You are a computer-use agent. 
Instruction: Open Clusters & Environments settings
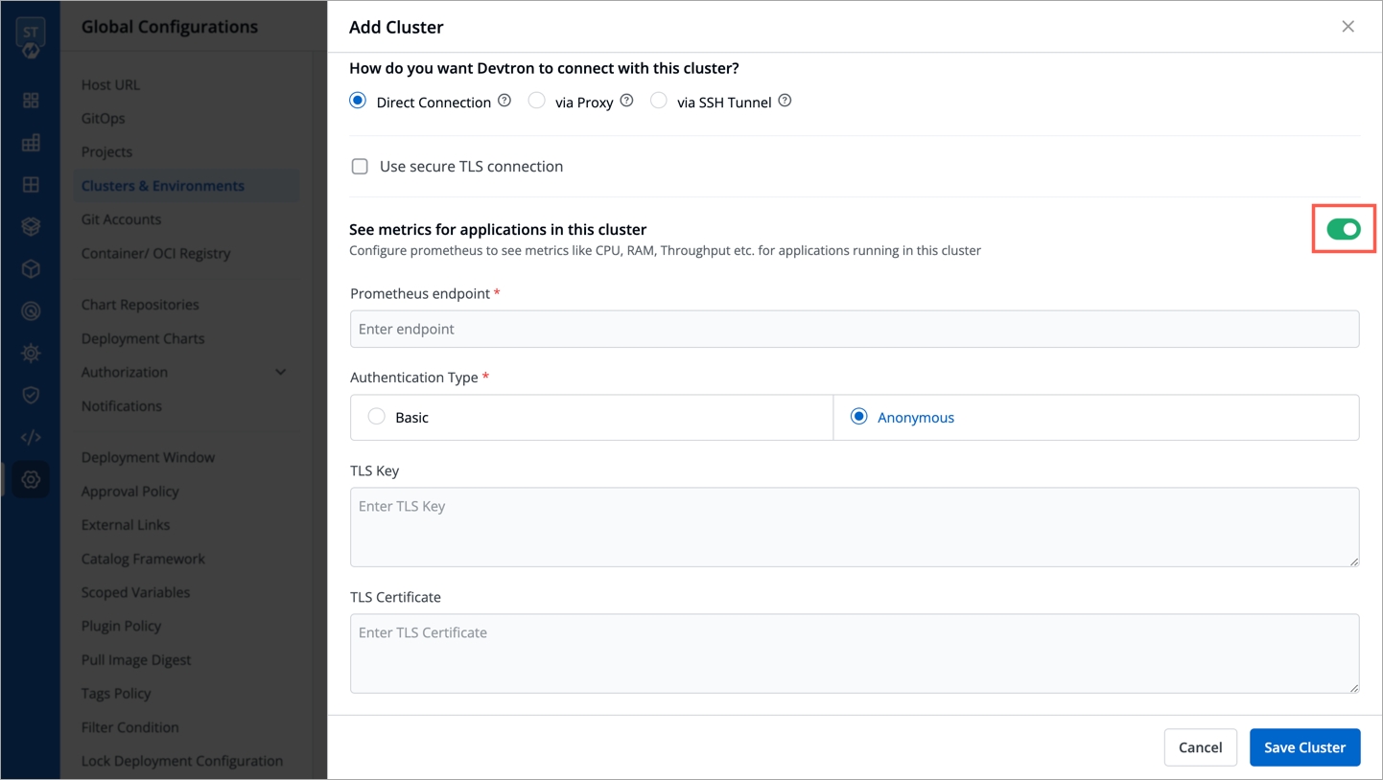click(x=163, y=186)
